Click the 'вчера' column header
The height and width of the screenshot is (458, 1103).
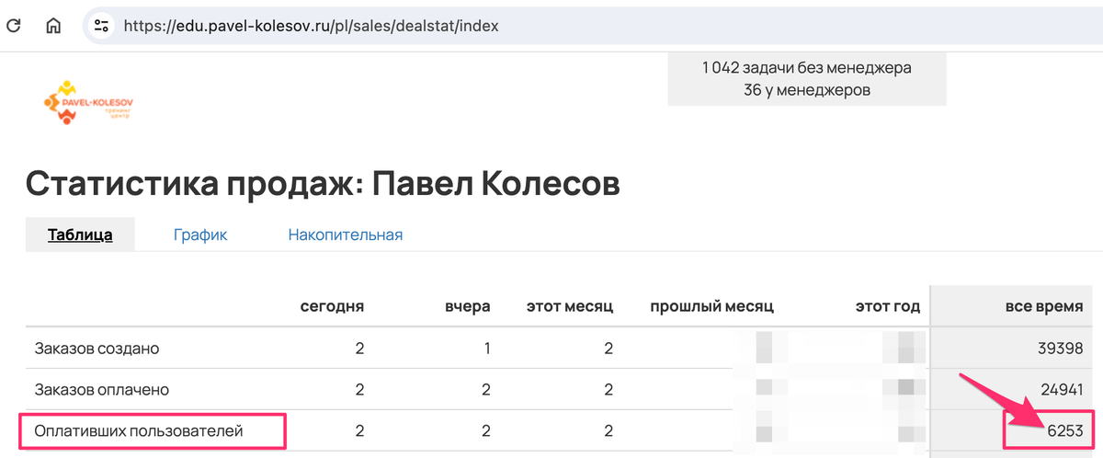coord(468,306)
